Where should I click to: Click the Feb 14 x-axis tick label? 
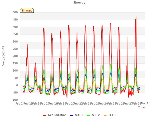(x=20, y=103)
